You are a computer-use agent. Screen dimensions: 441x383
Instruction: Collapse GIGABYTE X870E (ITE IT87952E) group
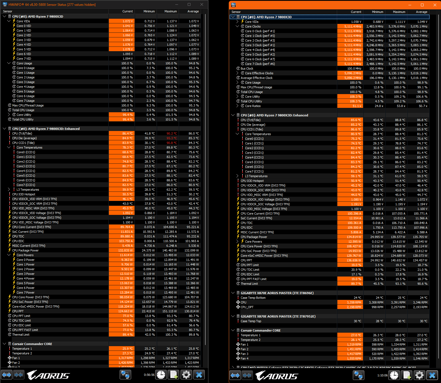click(233, 316)
